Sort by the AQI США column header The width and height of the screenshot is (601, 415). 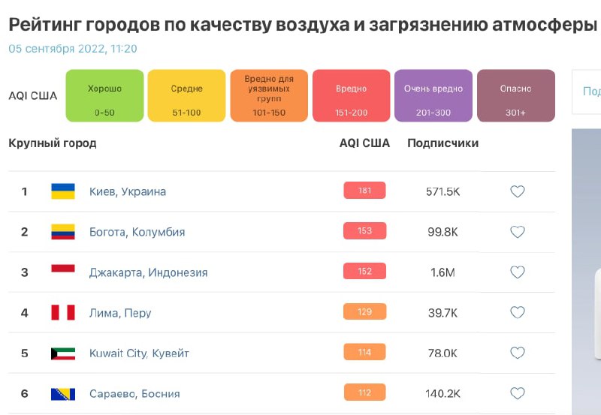click(x=364, y=143)
